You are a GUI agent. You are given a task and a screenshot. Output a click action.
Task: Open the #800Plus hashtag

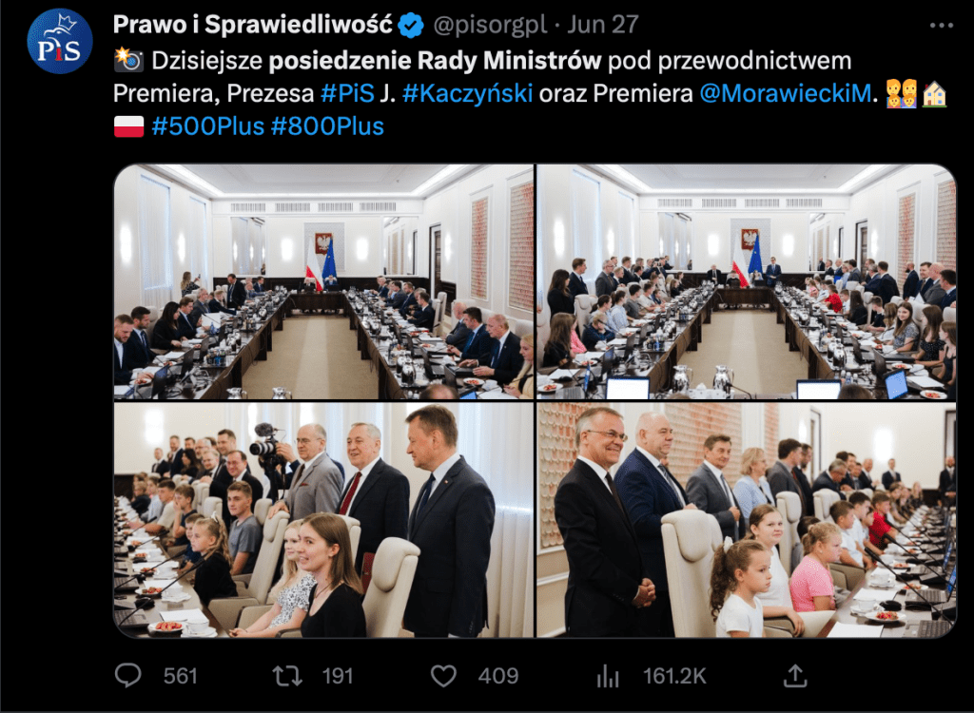[327, 126]
